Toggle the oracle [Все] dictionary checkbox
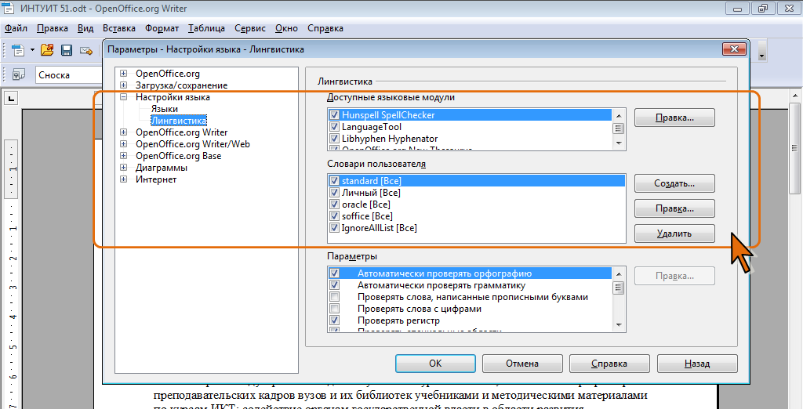The width and height of the screenshot is (803, 409). 335,204
